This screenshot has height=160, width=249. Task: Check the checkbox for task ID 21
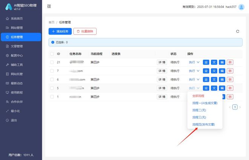(52, 62)
